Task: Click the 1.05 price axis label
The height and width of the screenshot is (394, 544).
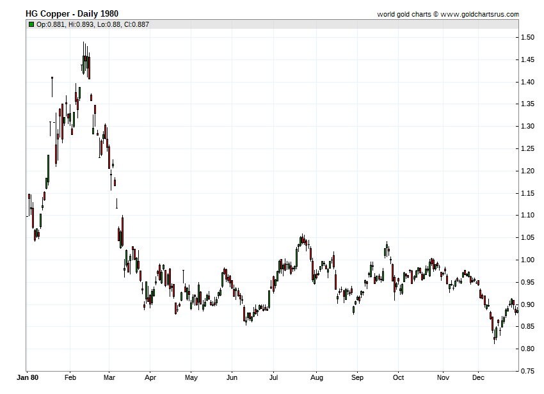Action: tap(527, 237)
